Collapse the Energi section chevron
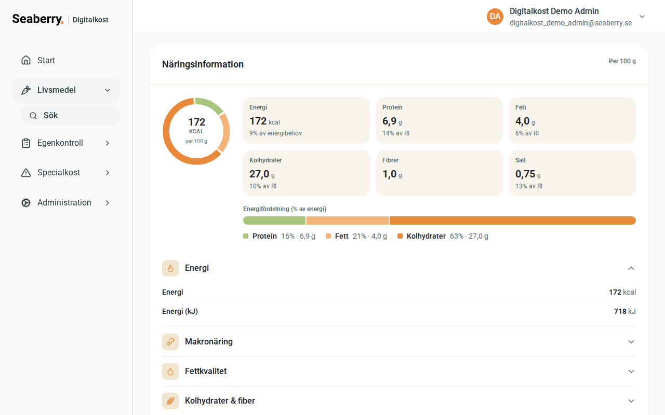The image size is (665, 415). coord(631,268)
